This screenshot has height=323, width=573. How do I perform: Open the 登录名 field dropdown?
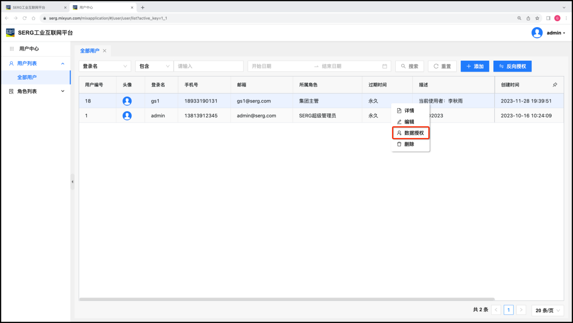pyautogui.click(x=105, y=66)
